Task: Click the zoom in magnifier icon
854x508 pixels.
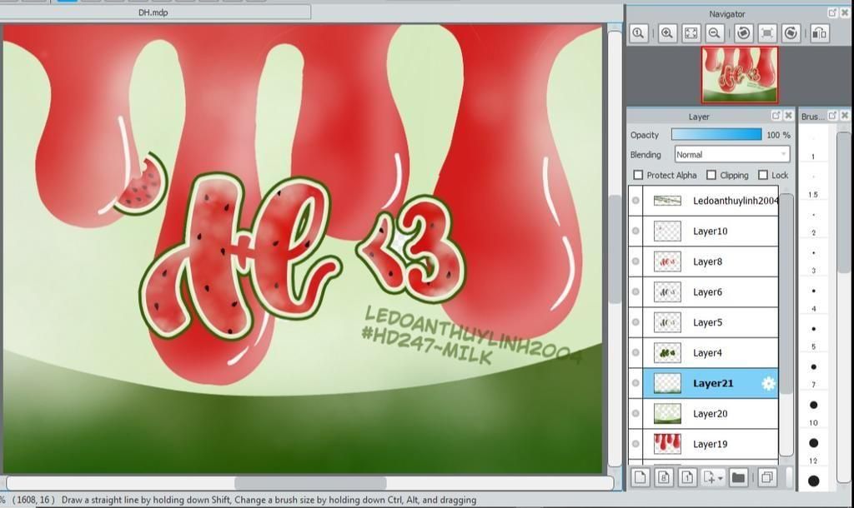Action: click(667, 33)
